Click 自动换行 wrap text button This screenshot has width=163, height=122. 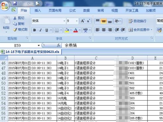click(x=137, y=21)
